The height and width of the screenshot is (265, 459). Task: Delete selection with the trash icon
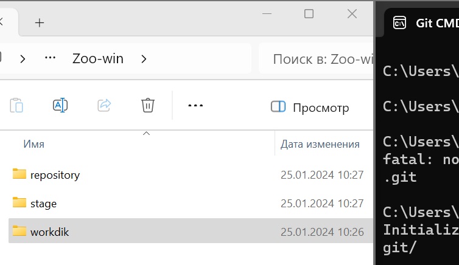tap(148, 105)
